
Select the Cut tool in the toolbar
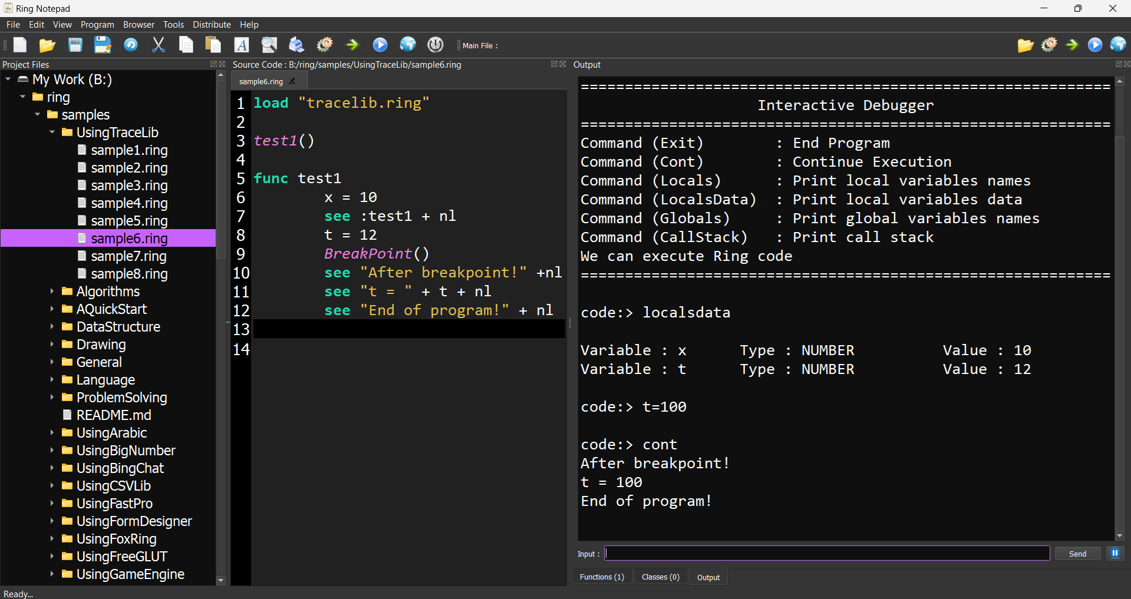[158, 45]
